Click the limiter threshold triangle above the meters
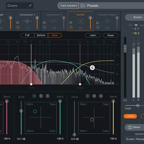This screenshot has height=144, width=144. (x=136, y=25)
